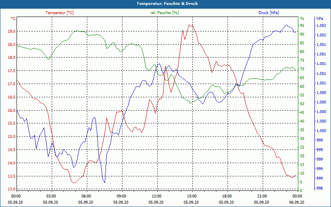The width and height of the screenshot is (331, 207).
Task: Click the '18,0' temperature axis value
Action: click(x=12, y=58)
